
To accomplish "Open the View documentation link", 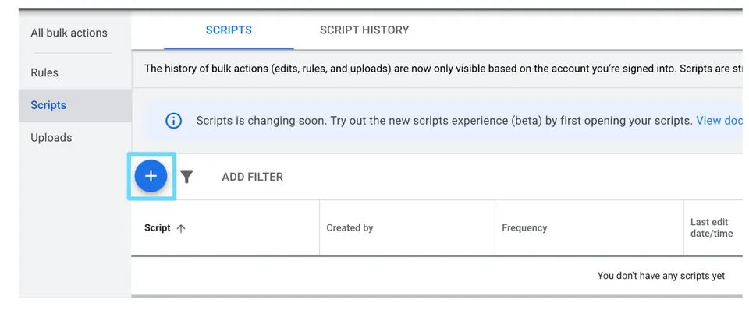I will click(719, 120).
